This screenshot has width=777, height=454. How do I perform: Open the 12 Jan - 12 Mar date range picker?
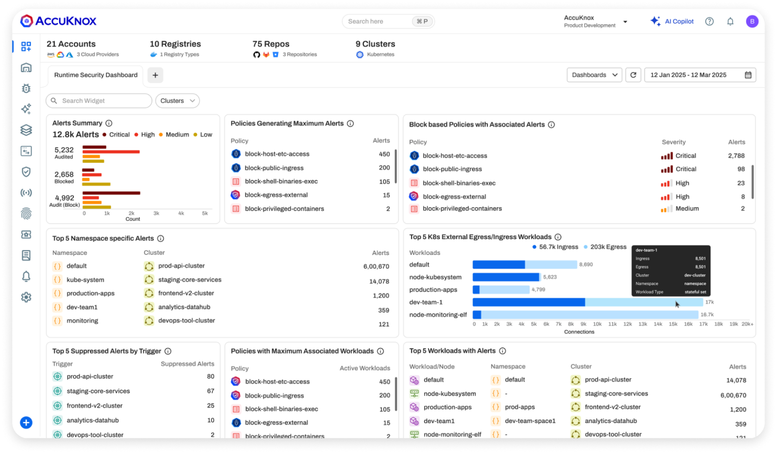(x=699, y=74)
